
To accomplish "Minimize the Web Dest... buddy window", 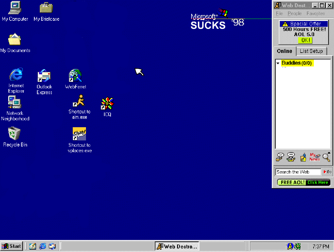I will 315,5.
